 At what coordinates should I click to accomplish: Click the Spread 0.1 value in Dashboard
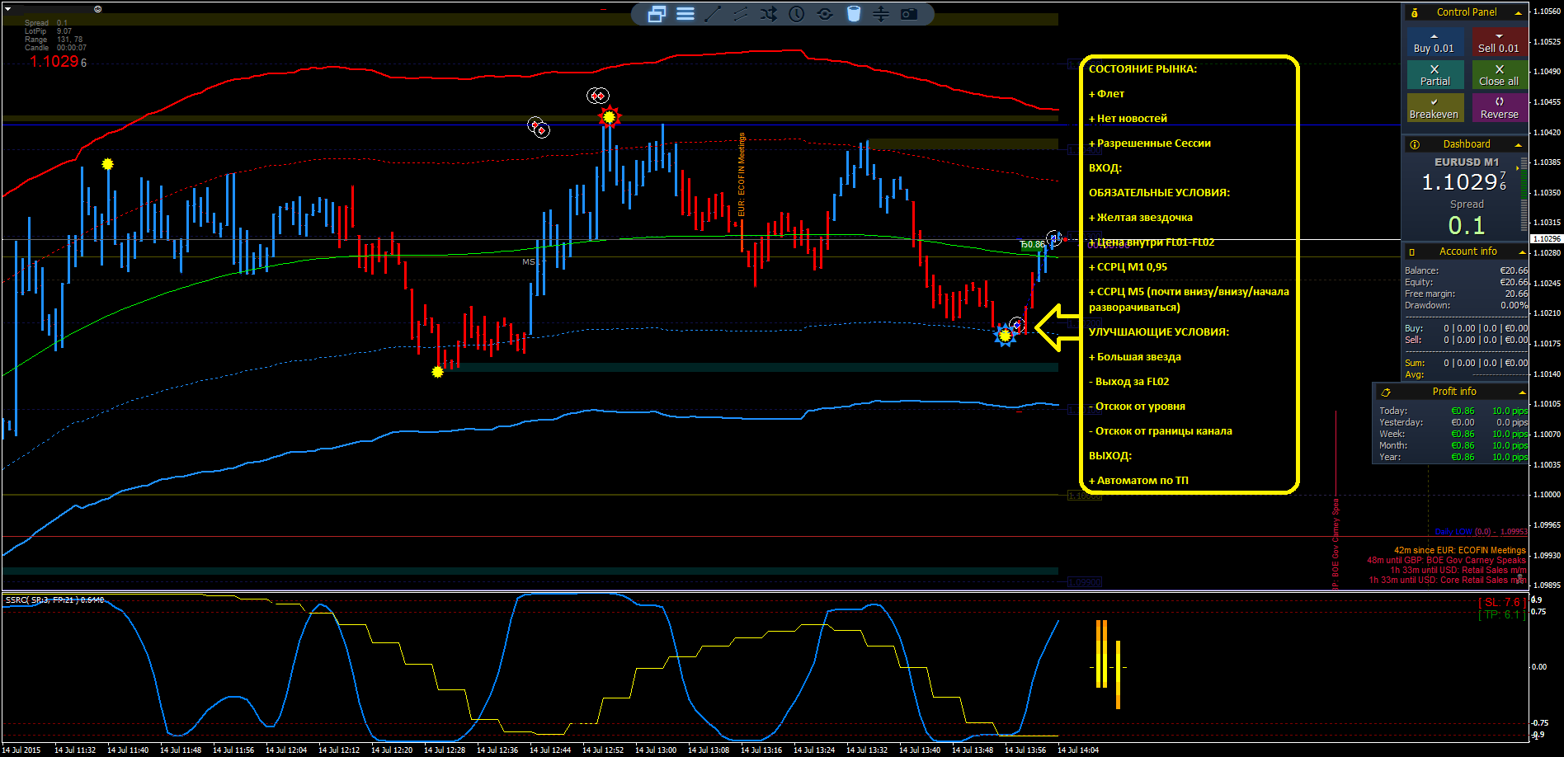pos(1467,225)
